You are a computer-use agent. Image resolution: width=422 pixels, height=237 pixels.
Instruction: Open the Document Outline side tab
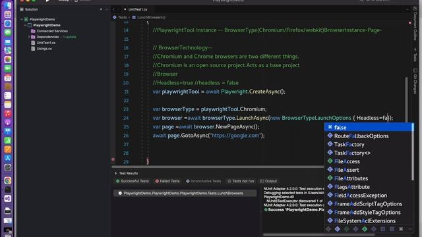415,24
